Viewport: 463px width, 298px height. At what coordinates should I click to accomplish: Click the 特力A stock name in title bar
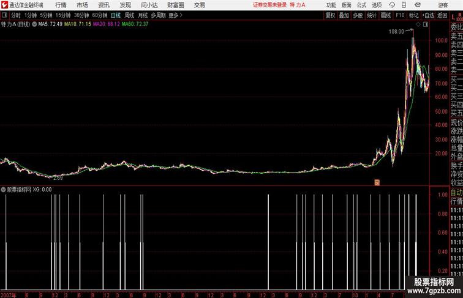coord(298,5)
